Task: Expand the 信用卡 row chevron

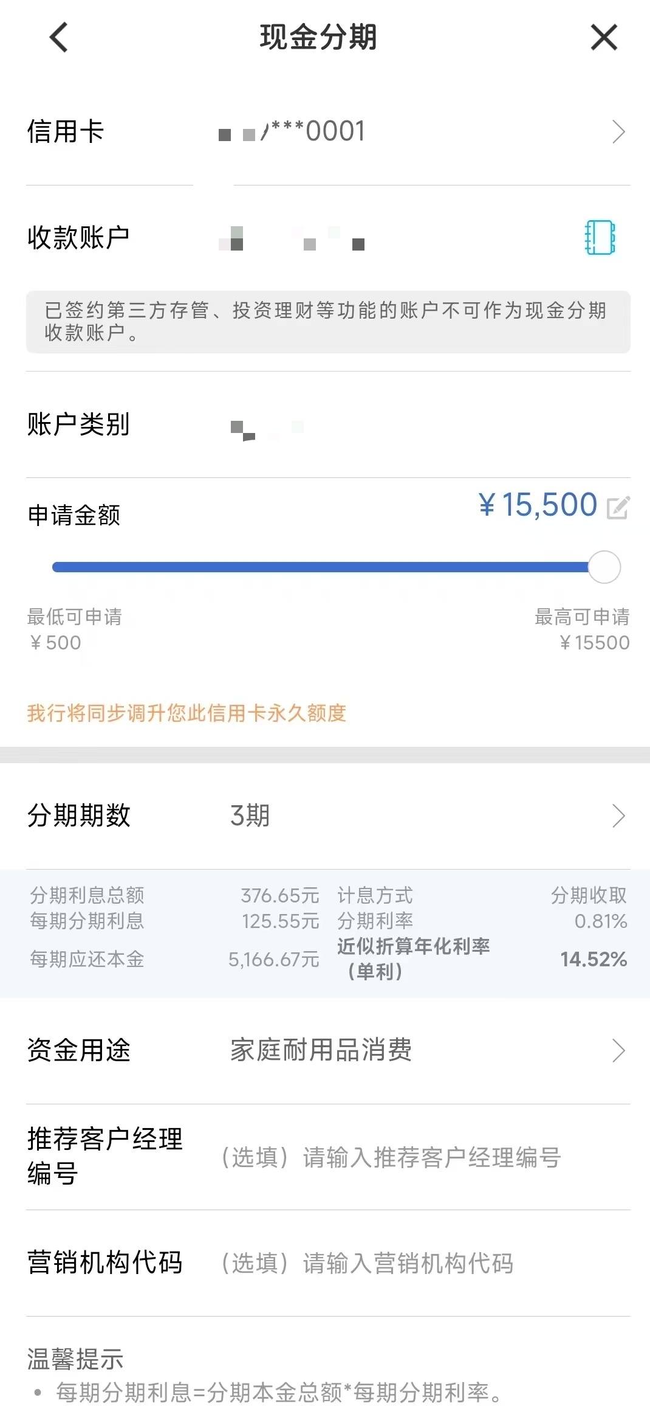Action: click(618, 132)
